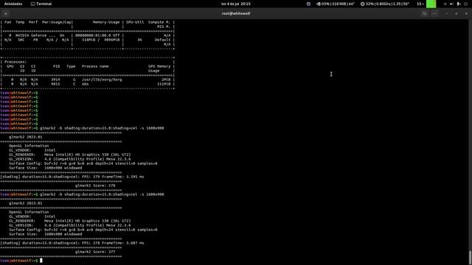Click the first GL_VERSION 4.6 Mesa line
The image size is (472, 265).
click(x=70, y=159)
